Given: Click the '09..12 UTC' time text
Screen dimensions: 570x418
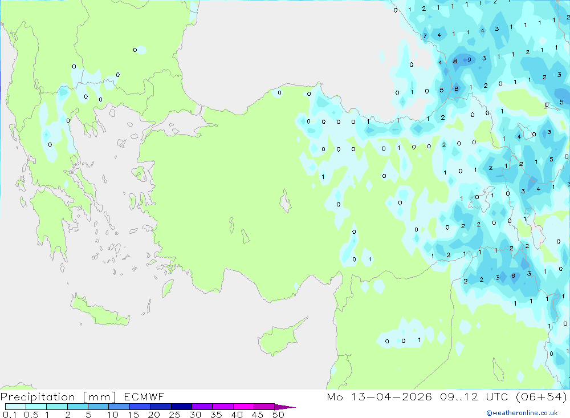Looking at the screenshot, I should [474, 396].
